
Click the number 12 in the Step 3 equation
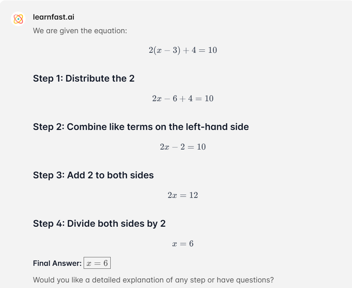(x=194, y=195)
